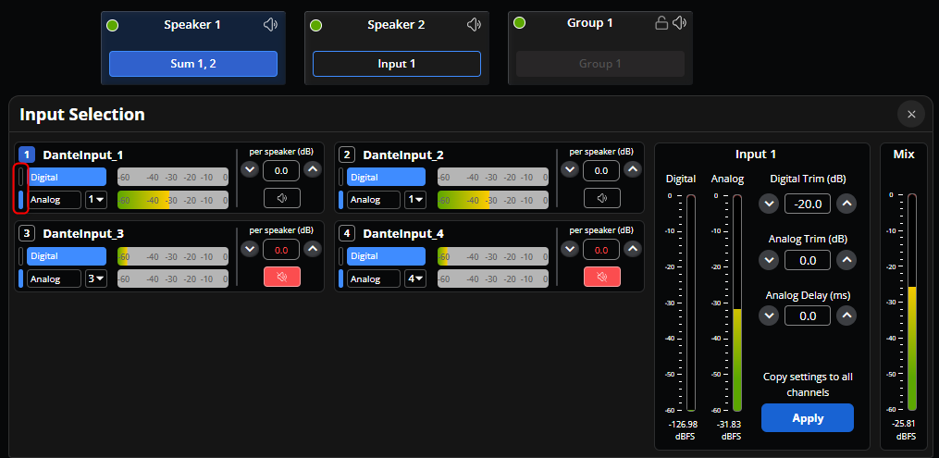The height and width of the screenshot is (458, 939).
Task: Click the Analog Trim 0.0 field
Action: [x=808, y=260]
